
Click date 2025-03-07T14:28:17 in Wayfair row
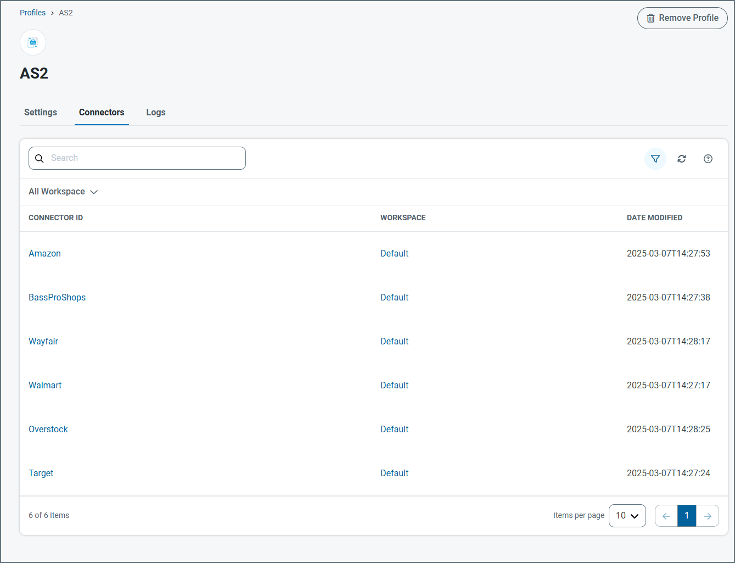[x=668, y=341]
